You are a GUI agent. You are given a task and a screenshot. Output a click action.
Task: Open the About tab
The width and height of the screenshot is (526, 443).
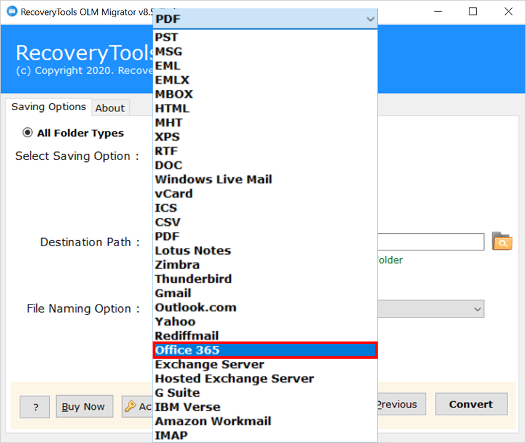coord(110,108)
